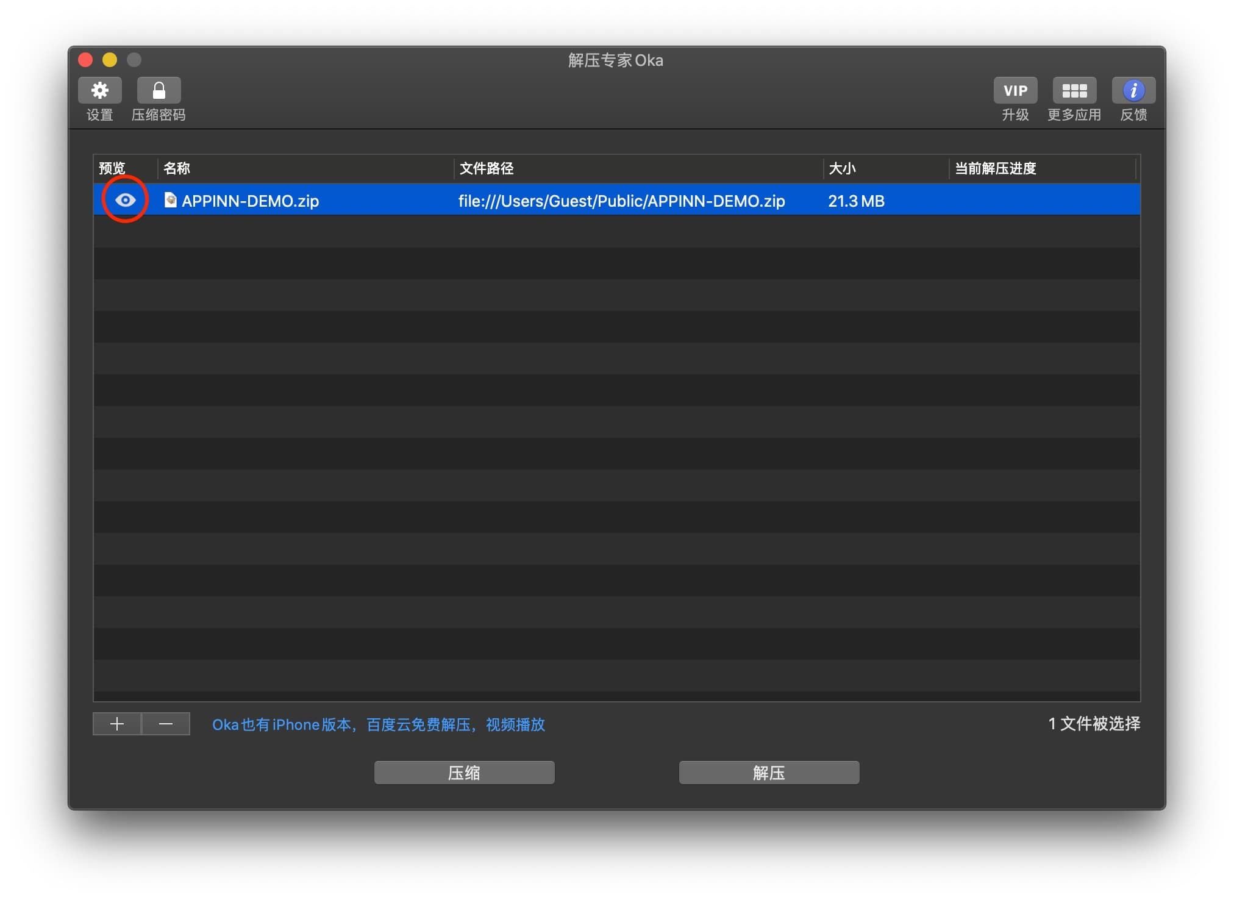
Task: Click the 压缩 compress button
Action: tap(464, 773)
